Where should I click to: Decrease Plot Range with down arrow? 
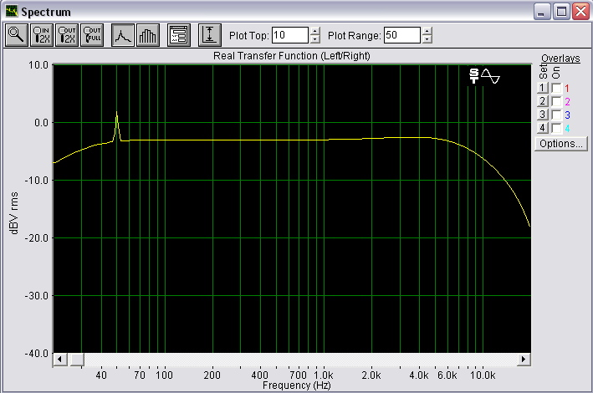[427, 39]
